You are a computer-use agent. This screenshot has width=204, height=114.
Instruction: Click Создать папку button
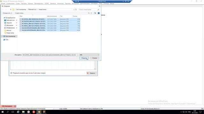click(x=19, y=13)
